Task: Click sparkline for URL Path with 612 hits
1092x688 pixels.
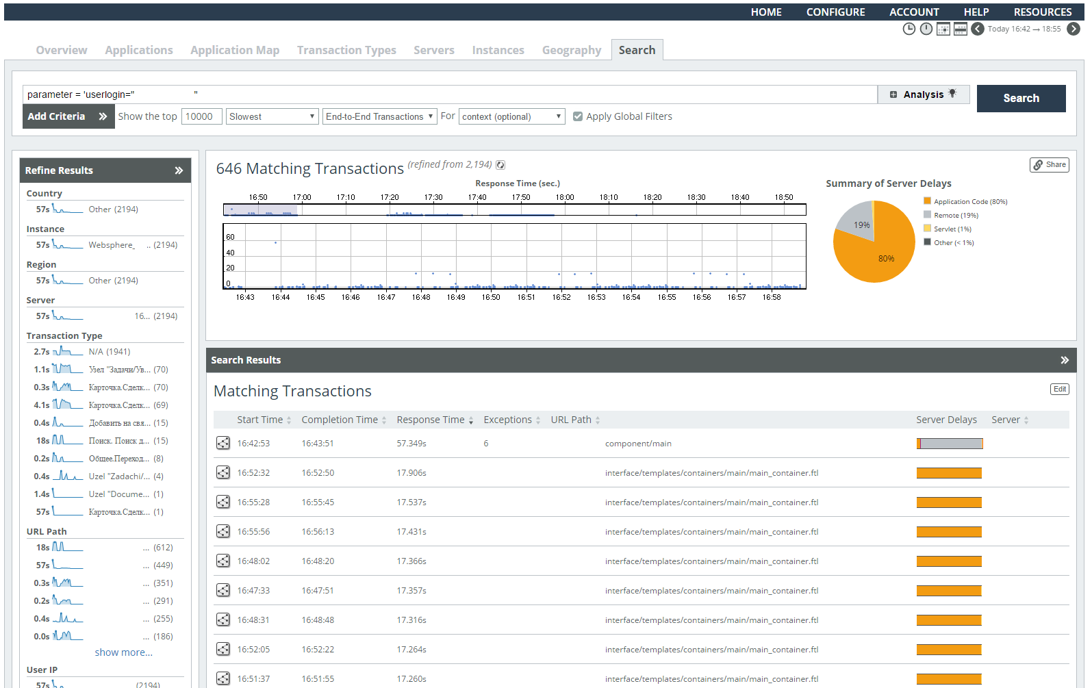Action: [x=68, y=547]
